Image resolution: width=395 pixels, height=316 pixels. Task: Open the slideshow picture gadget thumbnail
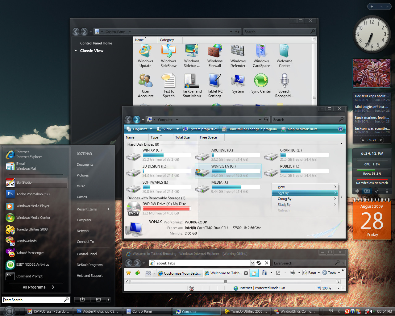(372, 73)
